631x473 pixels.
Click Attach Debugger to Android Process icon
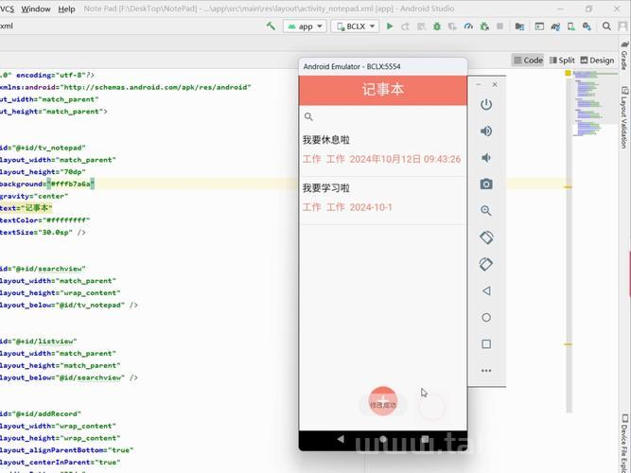(x=484, y=26)
